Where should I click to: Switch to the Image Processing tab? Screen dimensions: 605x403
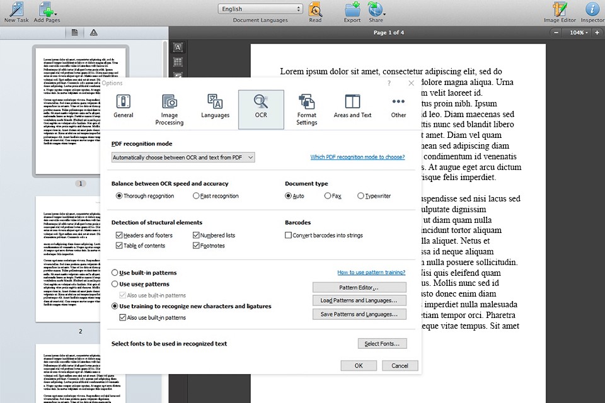[x=169, y=109]
